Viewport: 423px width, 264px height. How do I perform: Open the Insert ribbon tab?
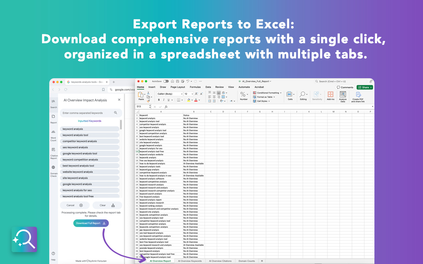point(152,87)
